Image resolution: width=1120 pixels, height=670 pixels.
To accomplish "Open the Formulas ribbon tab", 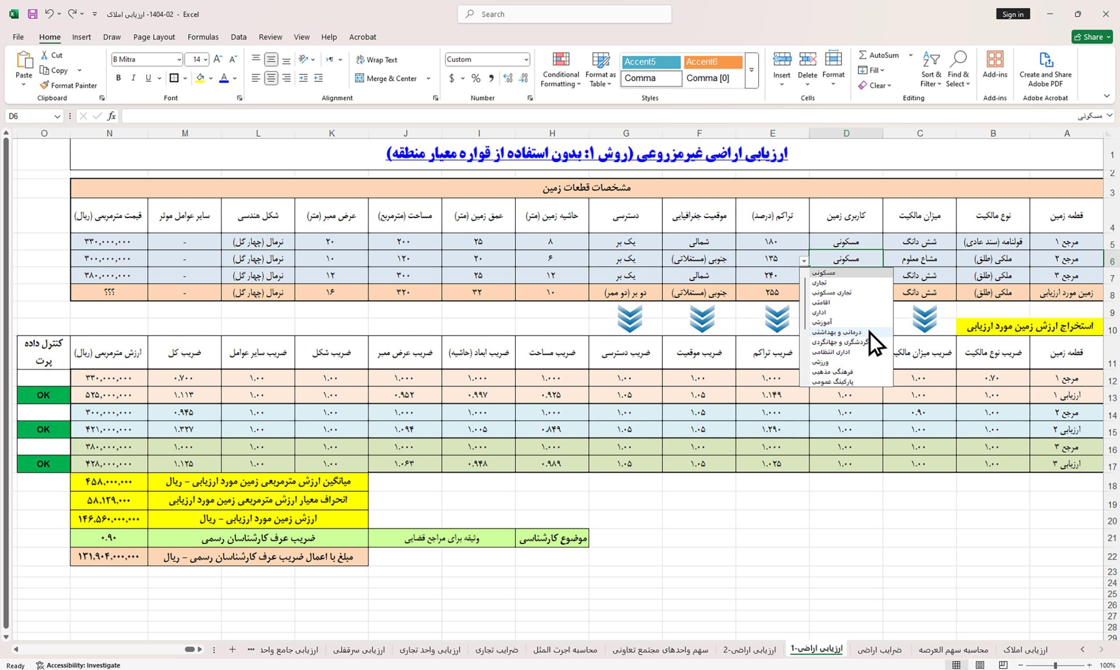I will [203, 37].
